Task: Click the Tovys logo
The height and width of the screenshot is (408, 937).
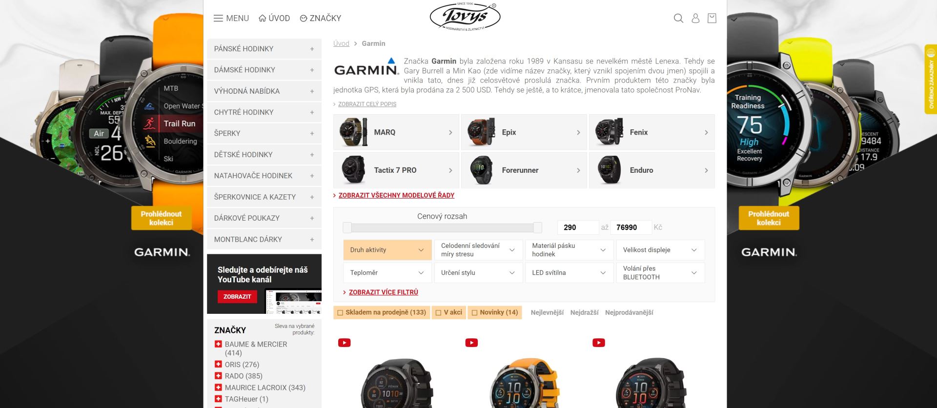Action: pos(465,17)
